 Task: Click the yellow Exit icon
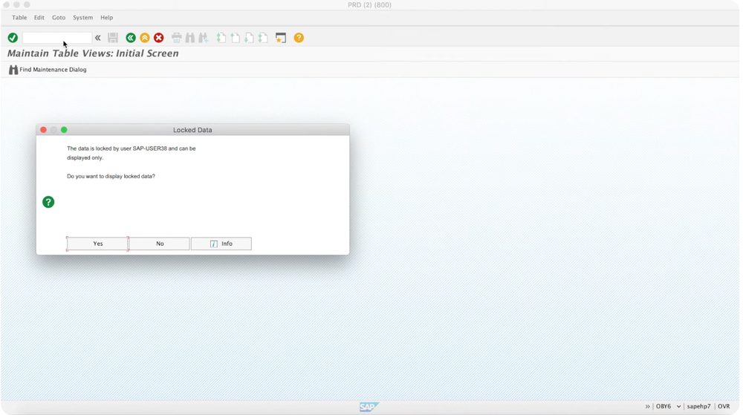coord(145,38)
